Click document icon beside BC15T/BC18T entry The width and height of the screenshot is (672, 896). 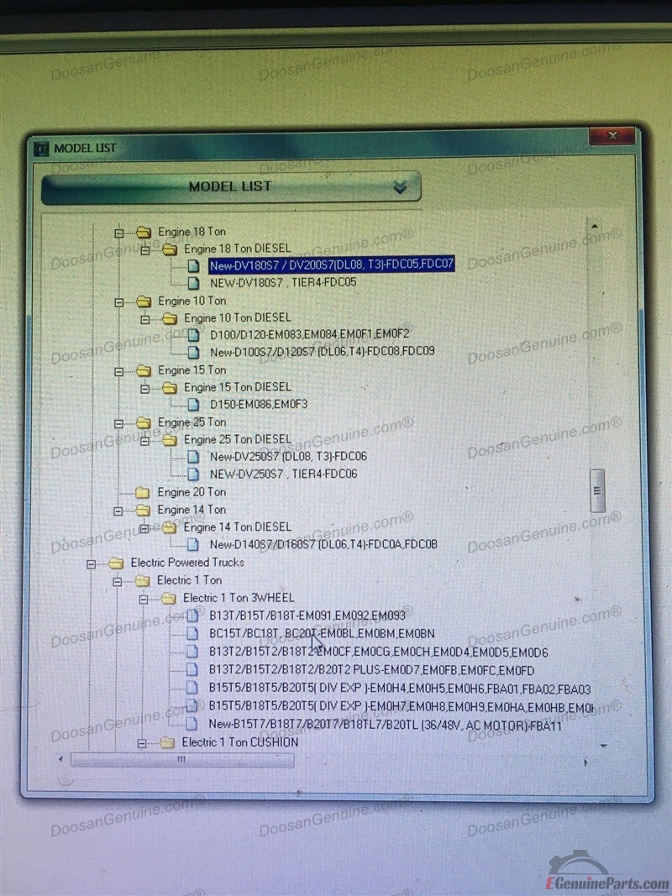coord(193,633)
